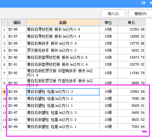Select the E2-87 code cell
This screenshot has height=140, width=152.
[17, 37]
